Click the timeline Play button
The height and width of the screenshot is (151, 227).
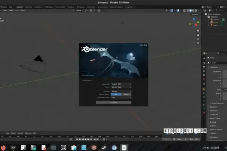(x=86, y=139)
